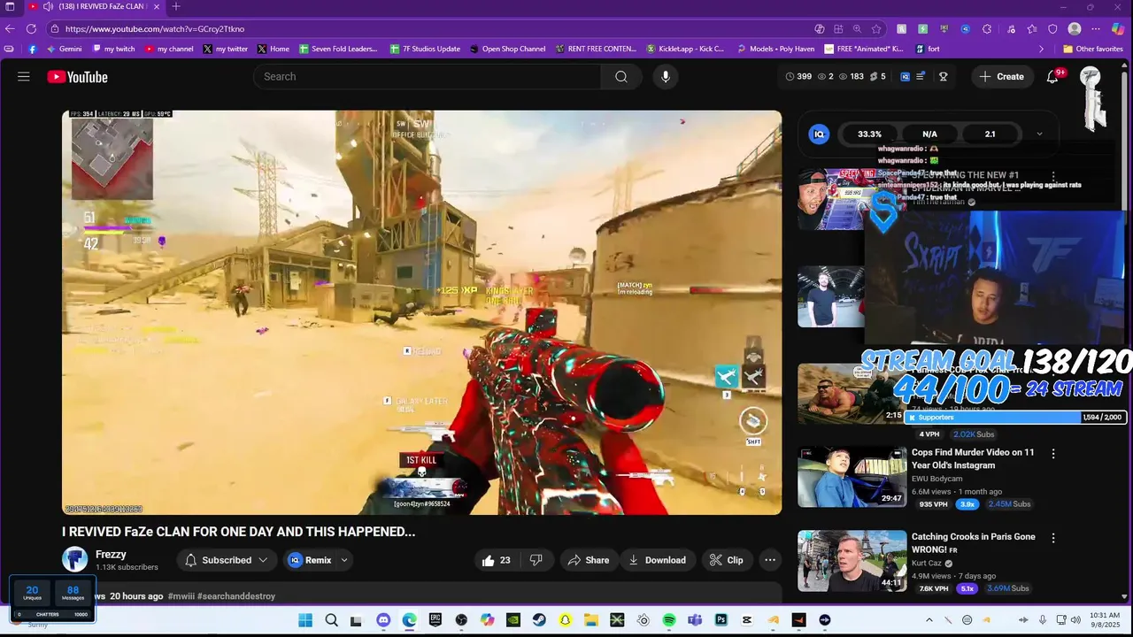Switch to the I REVIVED FaZe CLAN tab

click(x=95, y=7)
